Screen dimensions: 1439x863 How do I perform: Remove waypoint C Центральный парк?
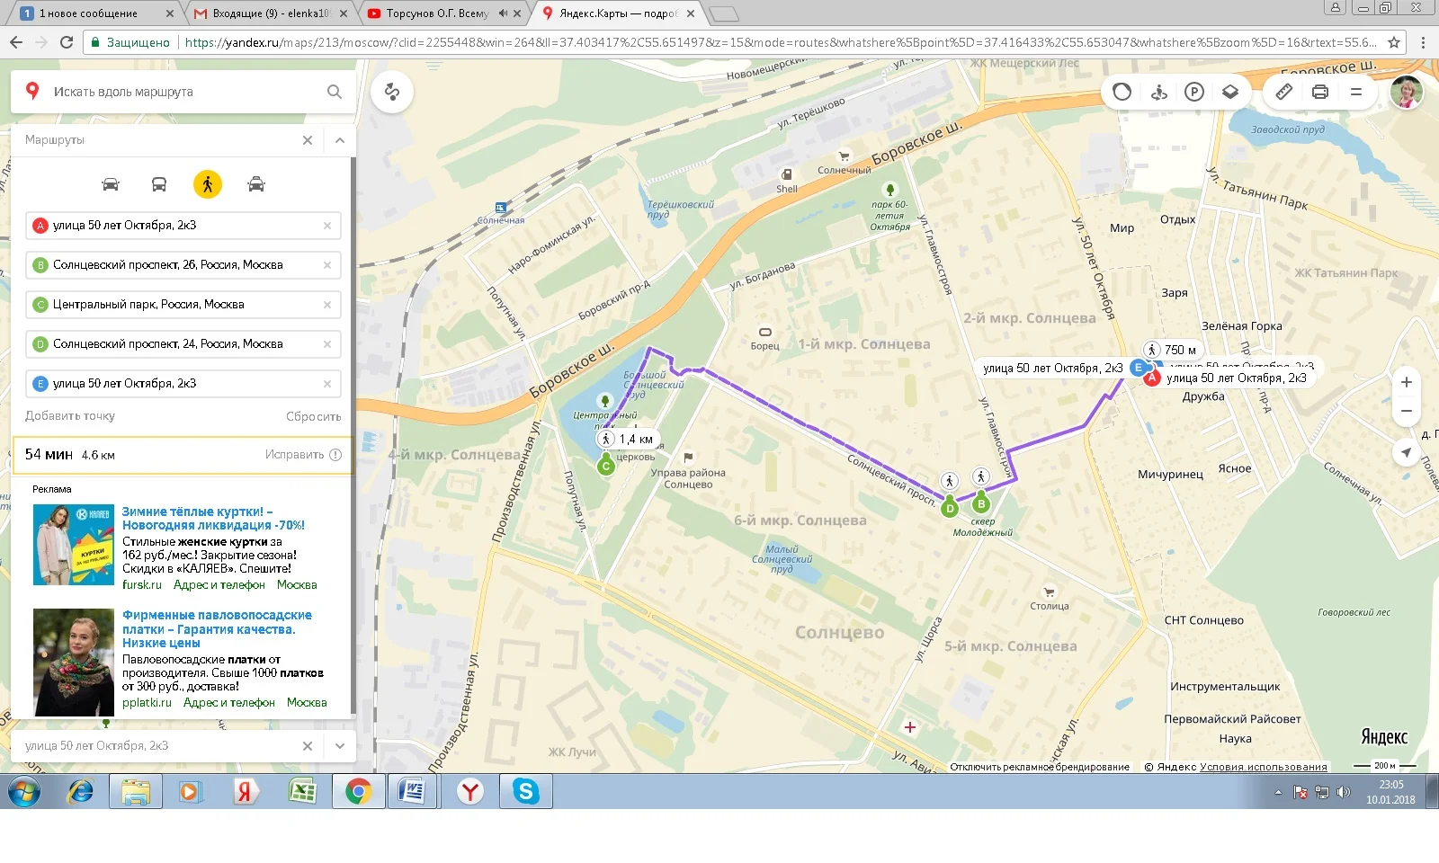coord(327,305)
